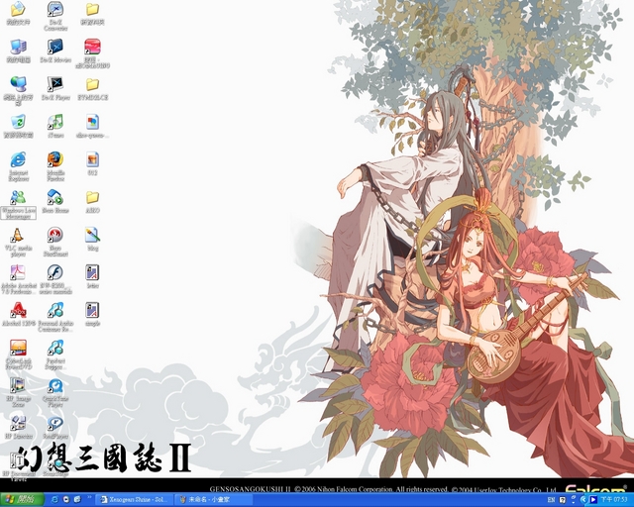
Task: Open the Flash file shortcut icon
Action: pos(55,272)
